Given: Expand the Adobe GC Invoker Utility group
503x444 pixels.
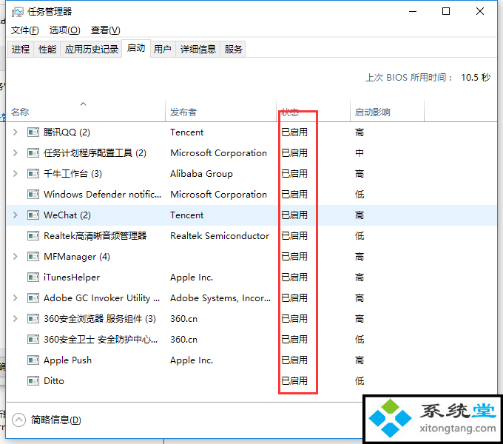Looking at the screenshot, I should 15,298.
